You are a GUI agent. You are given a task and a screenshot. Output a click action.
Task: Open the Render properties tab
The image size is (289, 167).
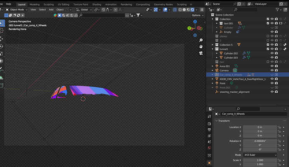point(209,124)
